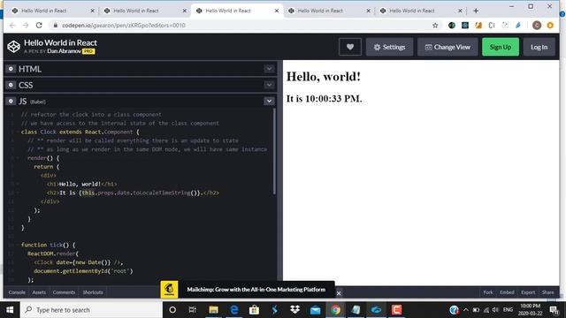Open Mail app from taskbar
Viewport: 566px width, 318px height.
pyautogui.click(x=315, y=310)
